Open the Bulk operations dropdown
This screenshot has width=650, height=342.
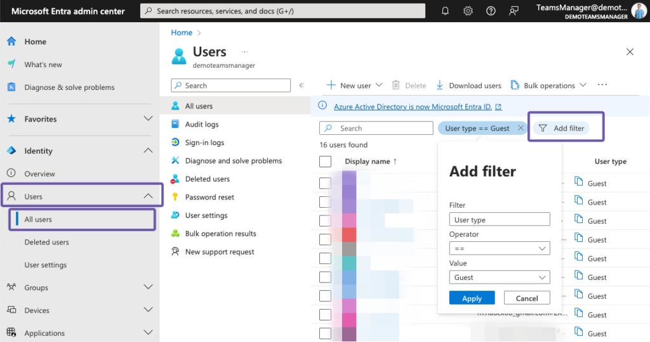(549, 85)
